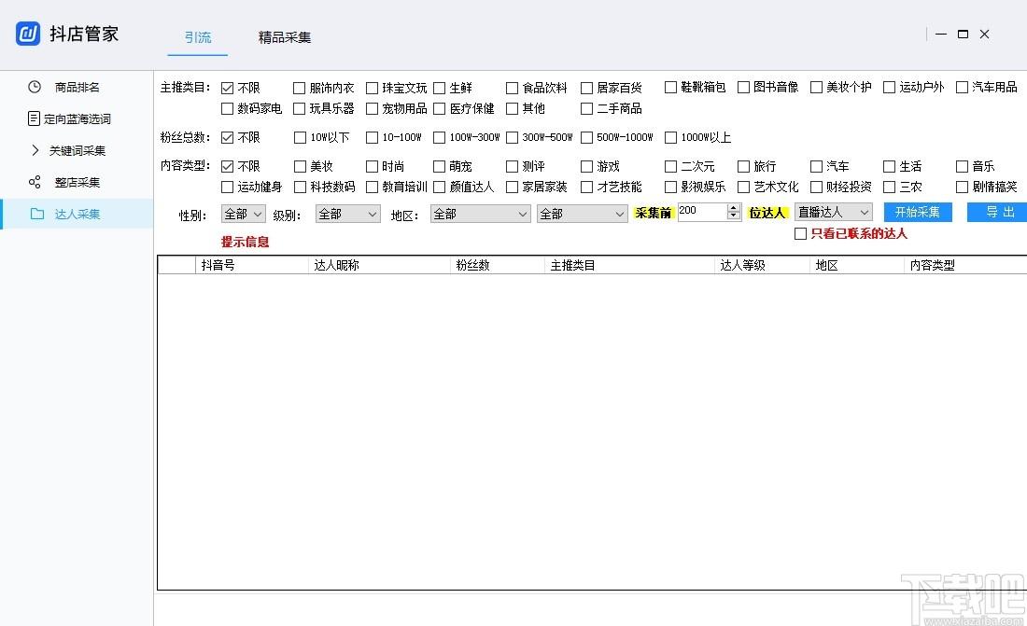Open the 级别 dropdown

[x=348, y=215]
